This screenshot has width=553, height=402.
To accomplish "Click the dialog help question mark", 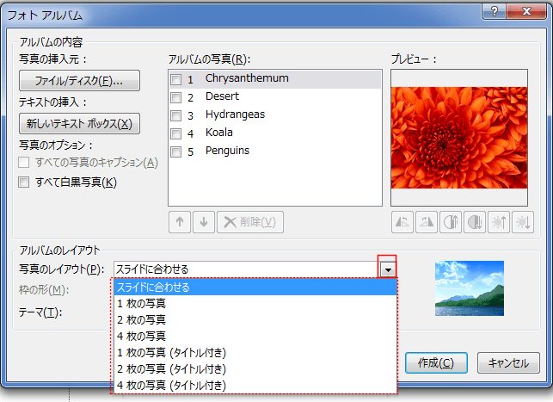I will click(495, 11).
